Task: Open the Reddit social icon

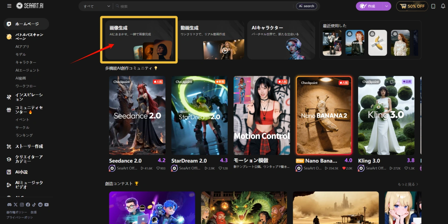Action: 40,205
